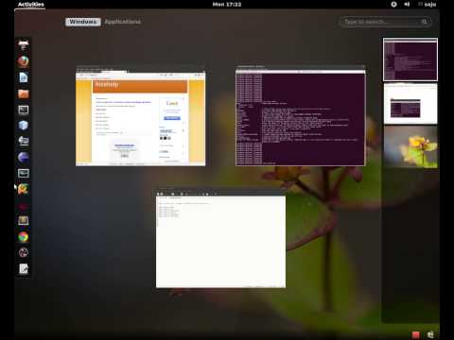The width and height of the screenshot is (454, 340).
Task: Launch the Terminal icon below the orange folder
Action: 24,110
